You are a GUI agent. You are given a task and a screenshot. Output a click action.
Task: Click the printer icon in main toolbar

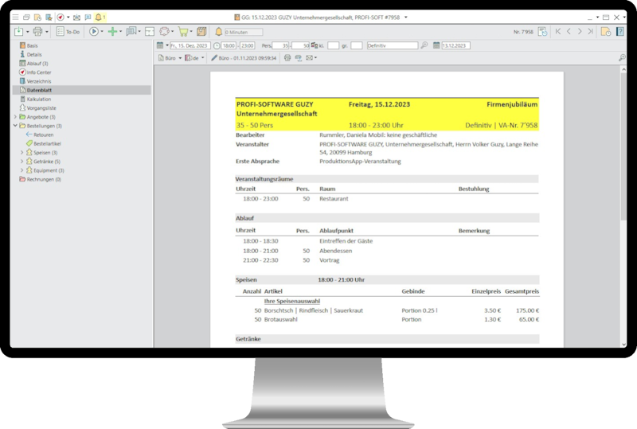[x=37, y=31]
